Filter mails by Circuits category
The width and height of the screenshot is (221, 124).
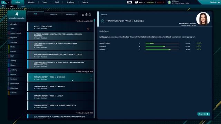[x=17, y=51]
